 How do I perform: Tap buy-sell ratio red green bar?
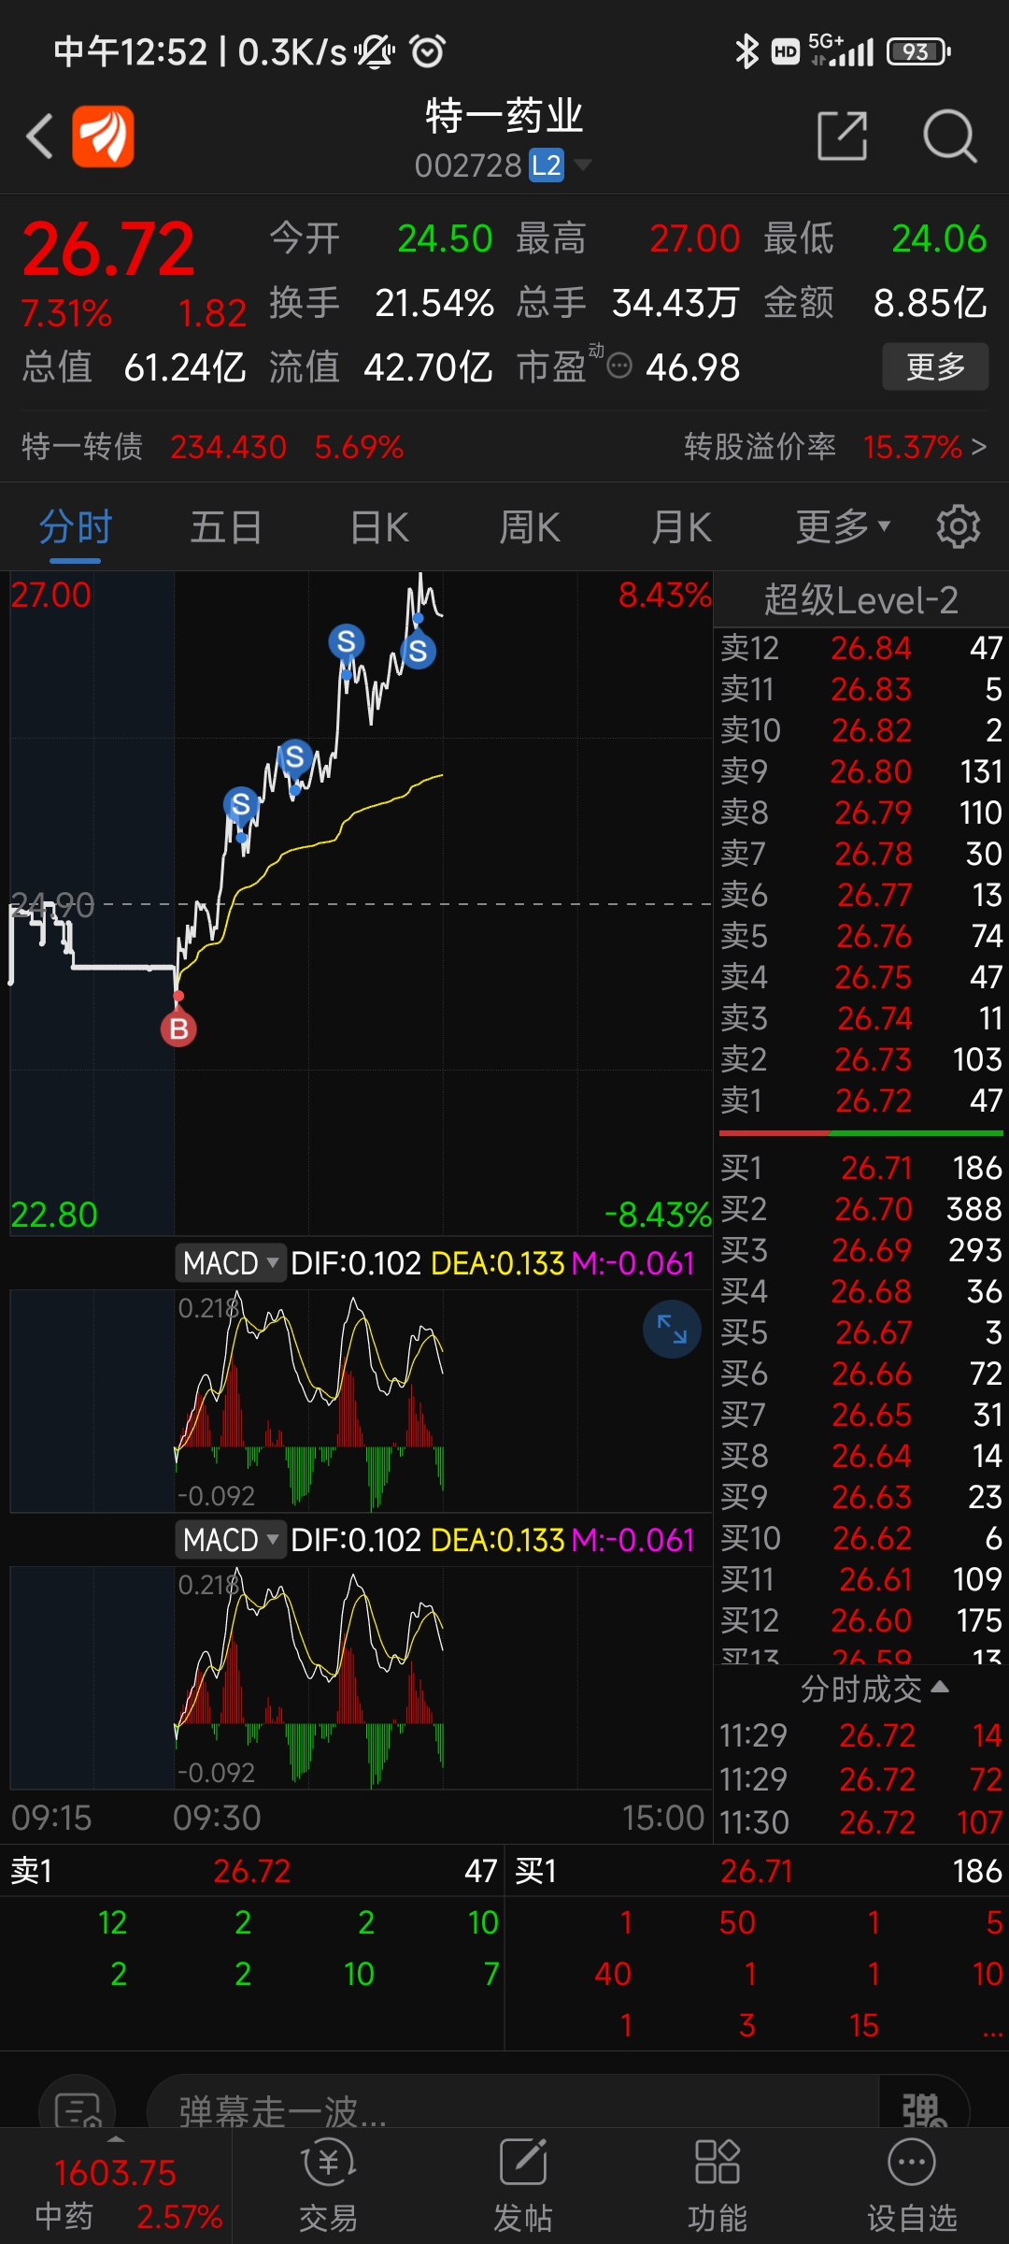[x=860, y=1133]
